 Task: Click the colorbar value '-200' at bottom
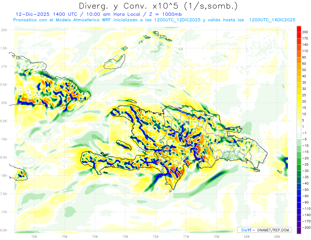(x=306, y=228)
